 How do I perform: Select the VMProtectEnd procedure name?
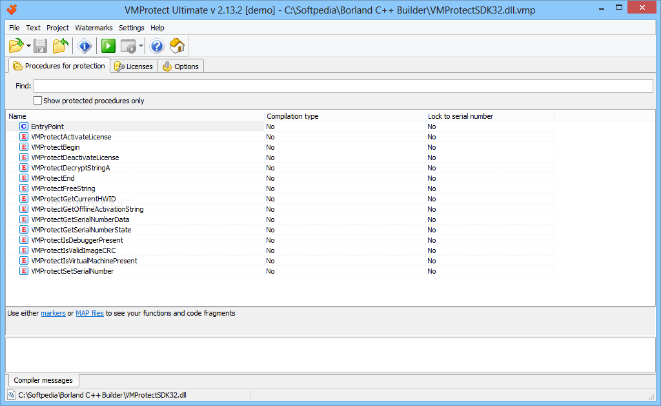(53, 178)
